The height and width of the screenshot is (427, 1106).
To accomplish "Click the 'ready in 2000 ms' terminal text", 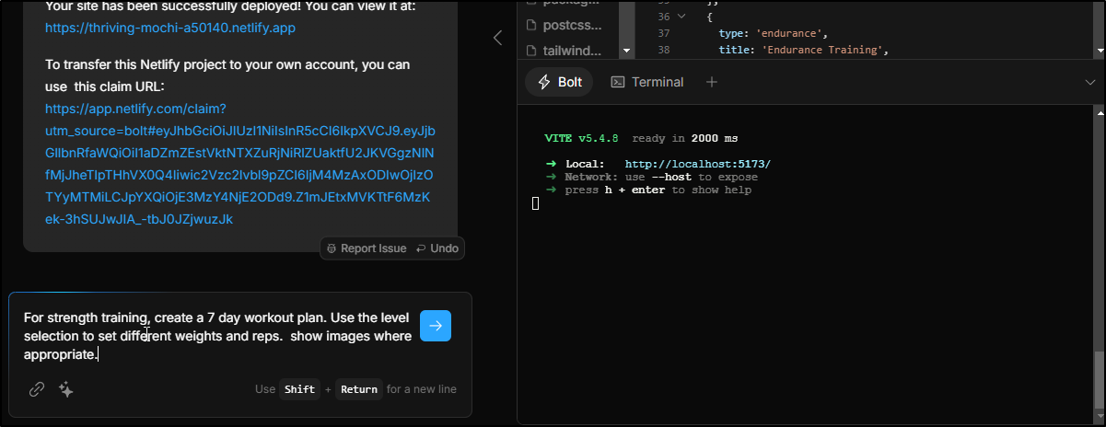I will point(684,138).
